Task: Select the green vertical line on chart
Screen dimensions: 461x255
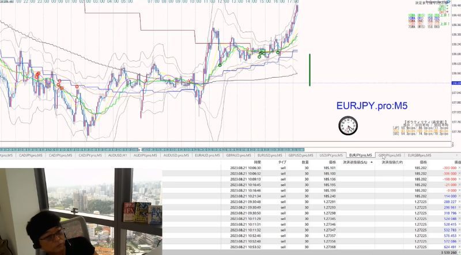Action: pos(309,70)
